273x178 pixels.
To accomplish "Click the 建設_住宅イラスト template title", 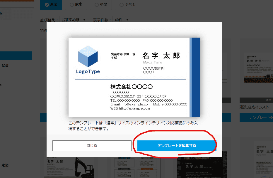I will click(x=254, y=107).
